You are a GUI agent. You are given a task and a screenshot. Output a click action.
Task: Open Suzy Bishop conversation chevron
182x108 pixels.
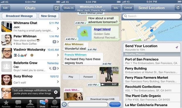58,82
